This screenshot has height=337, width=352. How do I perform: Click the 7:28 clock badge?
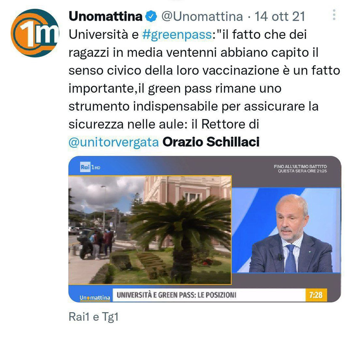(316, 295)
